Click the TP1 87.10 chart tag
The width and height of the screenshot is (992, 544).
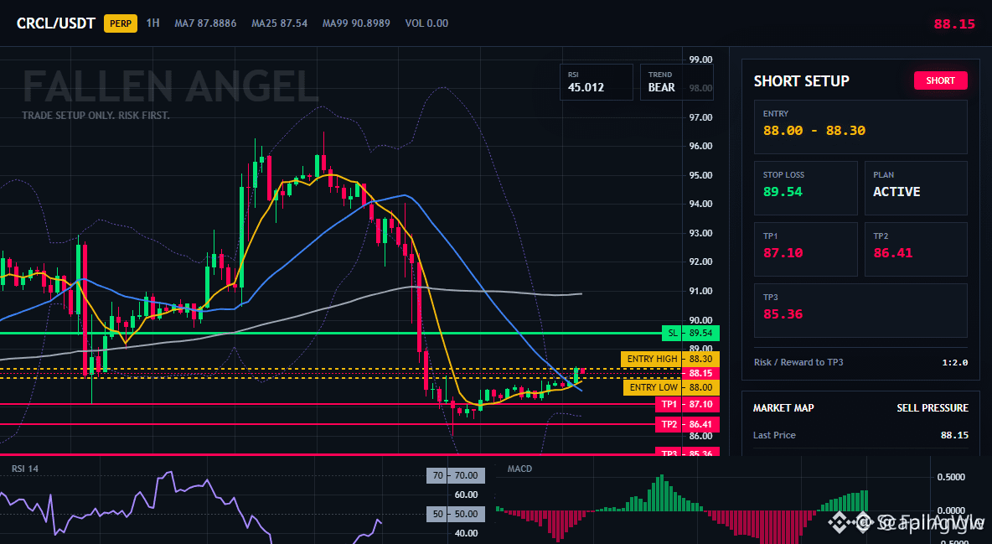click(687, 403)
